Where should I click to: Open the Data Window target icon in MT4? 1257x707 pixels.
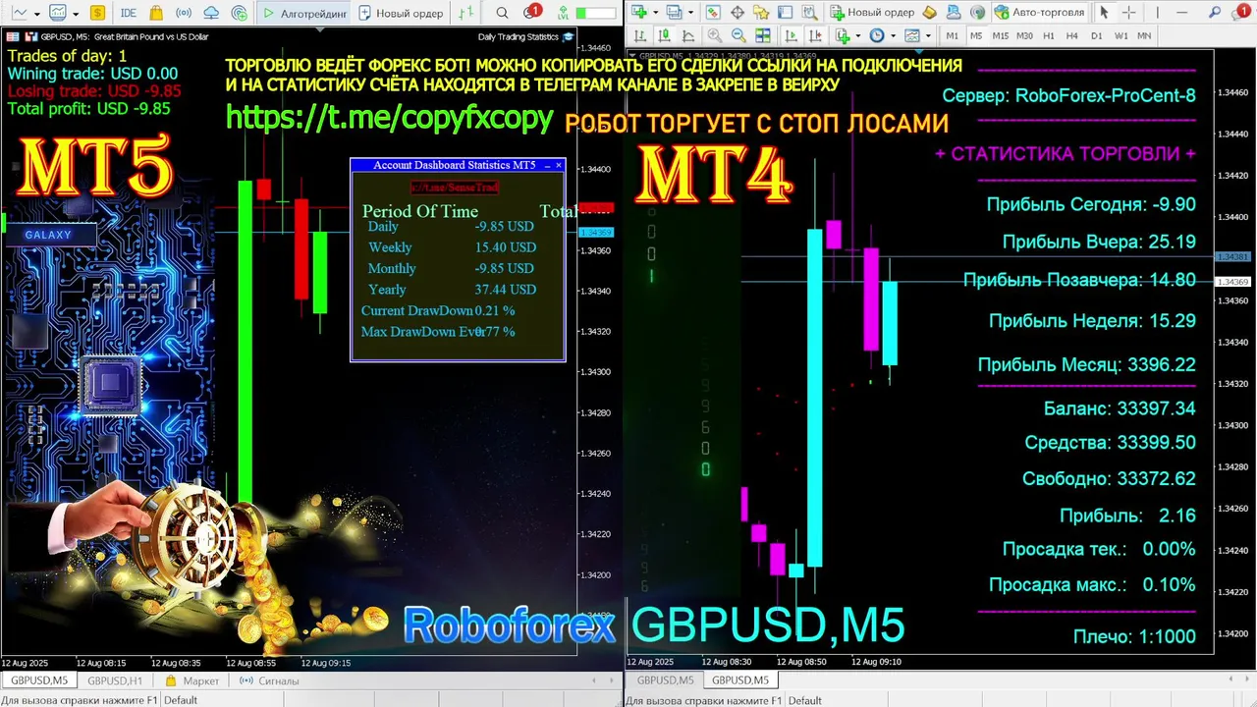(738, 12)
